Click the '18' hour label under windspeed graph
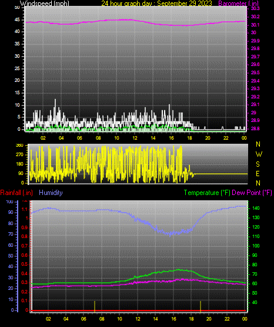Image resolution: width=274 pixels, height=327 pixels. coord(189,138)
